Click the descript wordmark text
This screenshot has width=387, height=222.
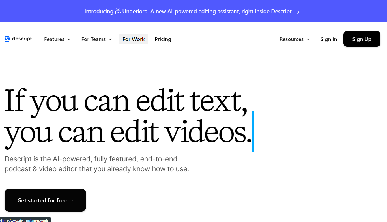click(22, 39)
